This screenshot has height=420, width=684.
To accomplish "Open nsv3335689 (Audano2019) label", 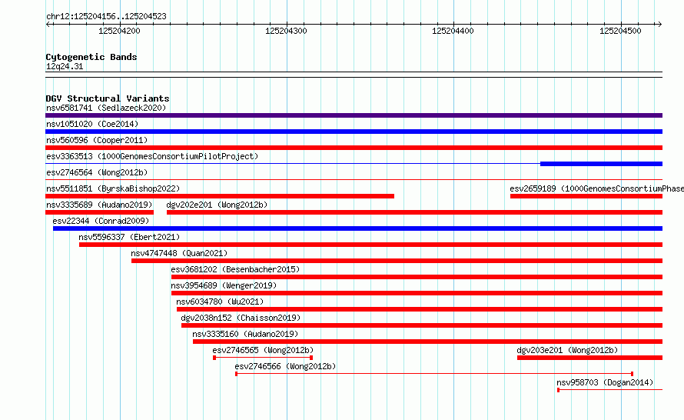I will pos(99,205).
